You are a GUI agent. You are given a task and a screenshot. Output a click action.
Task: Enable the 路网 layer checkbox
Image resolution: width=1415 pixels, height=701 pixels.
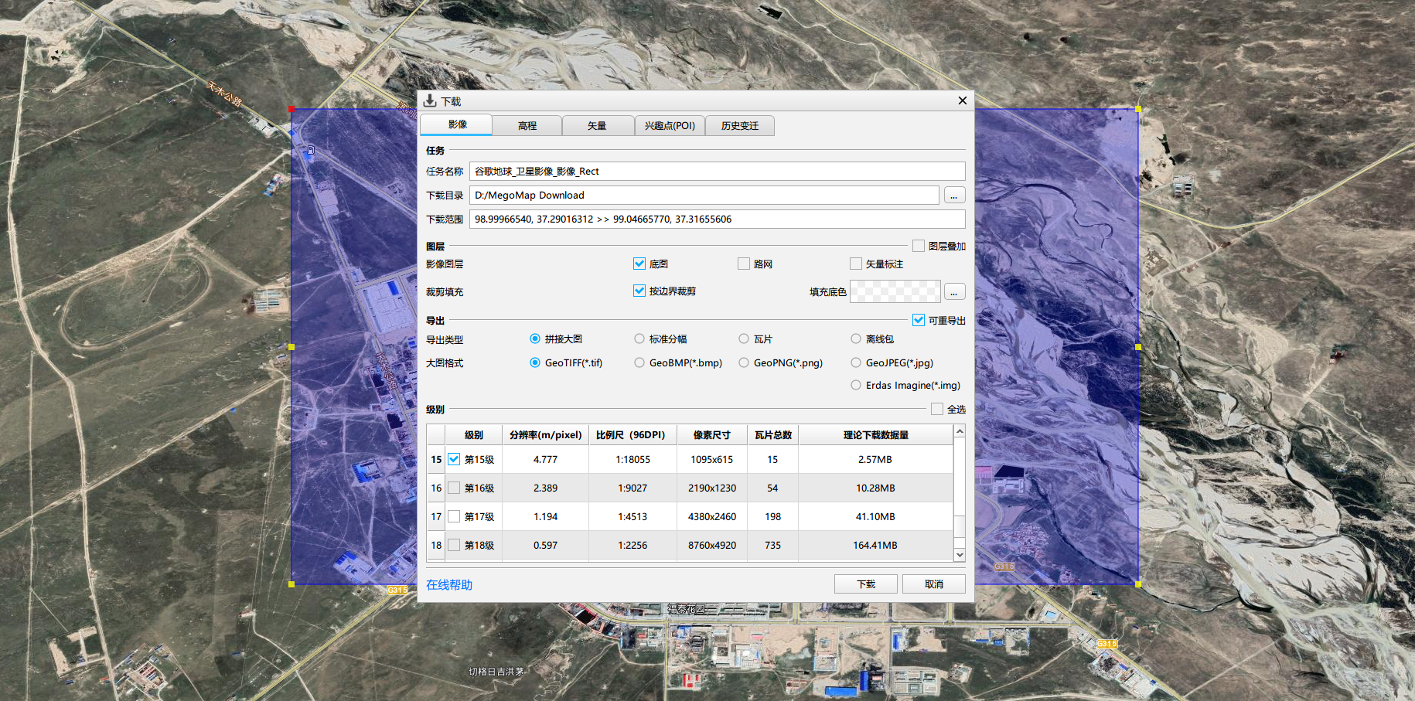tap(744, 264)
